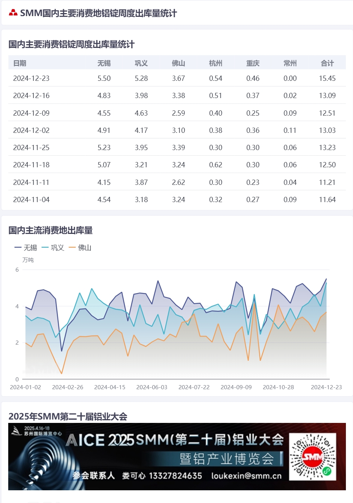Click the total value 12.51

coord(327,113)
